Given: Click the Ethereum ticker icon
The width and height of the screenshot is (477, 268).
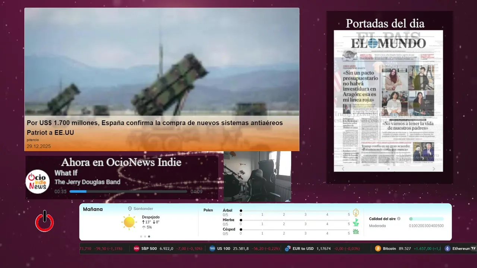Looking at the screenshot, I should tap(448, 249).
